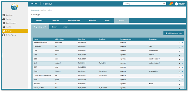Edit the Fred reporting unit
Screen dimensions: 189x92
coord(180,72)
